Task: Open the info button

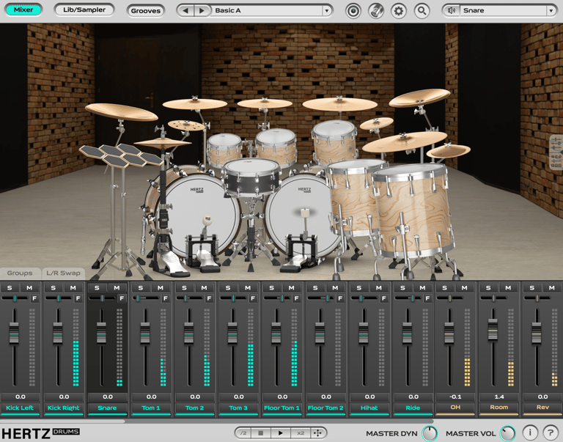Action: pyautogui.click(x=530, y=432)
